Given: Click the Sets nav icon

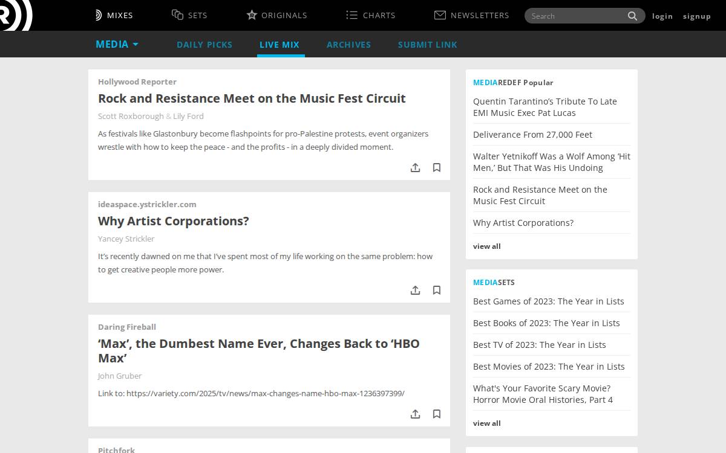Looking at the screenshot, I should 177,14.
